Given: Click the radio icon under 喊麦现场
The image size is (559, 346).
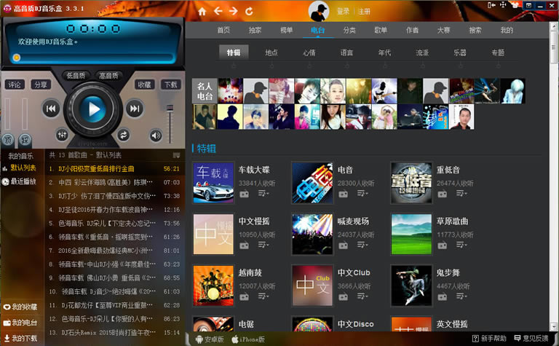Looking at the screenshot, I should tap(343, 245).
